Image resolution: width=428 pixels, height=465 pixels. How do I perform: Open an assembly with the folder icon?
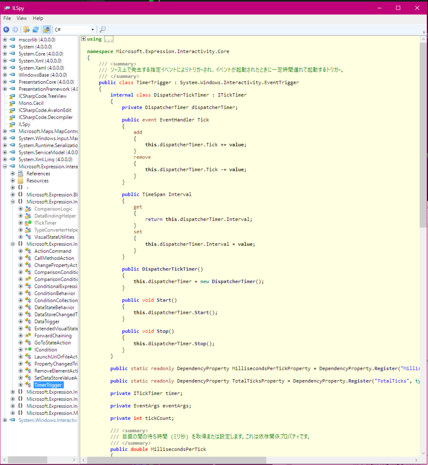[26, 30]
